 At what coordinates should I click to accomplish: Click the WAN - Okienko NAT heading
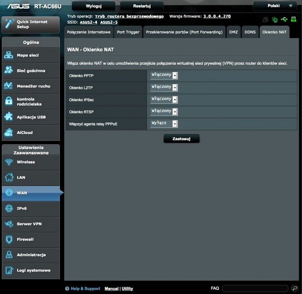[91, 50]
